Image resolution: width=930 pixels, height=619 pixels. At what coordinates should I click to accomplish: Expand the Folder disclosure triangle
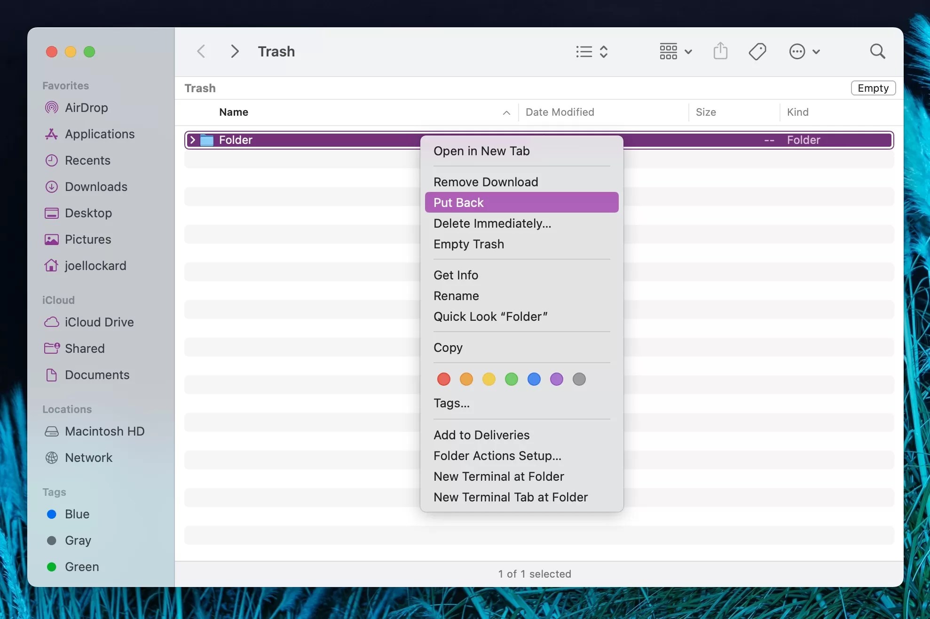193,140
